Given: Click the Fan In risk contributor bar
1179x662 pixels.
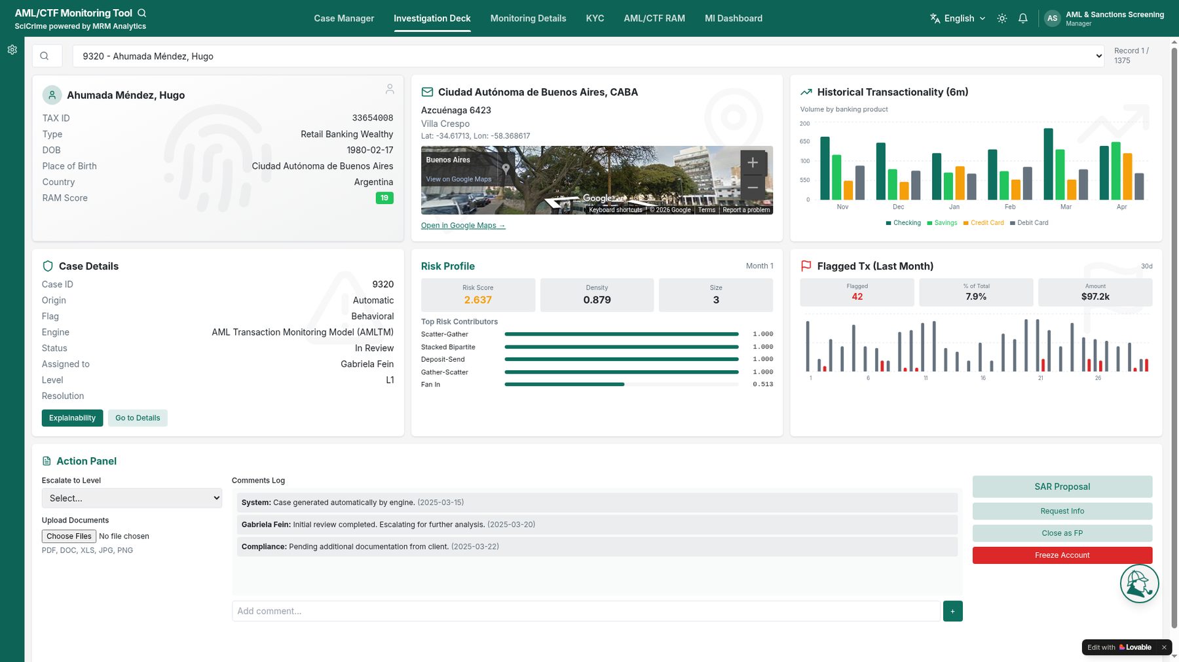Looking at the screenshot, I should coord(622,385).
